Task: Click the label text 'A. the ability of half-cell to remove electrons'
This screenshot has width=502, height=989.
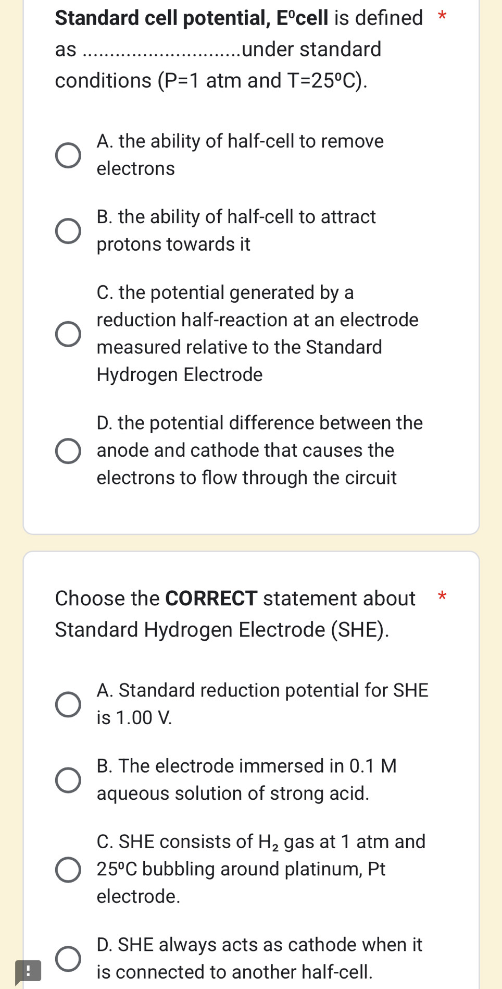Action: point(240,155)
